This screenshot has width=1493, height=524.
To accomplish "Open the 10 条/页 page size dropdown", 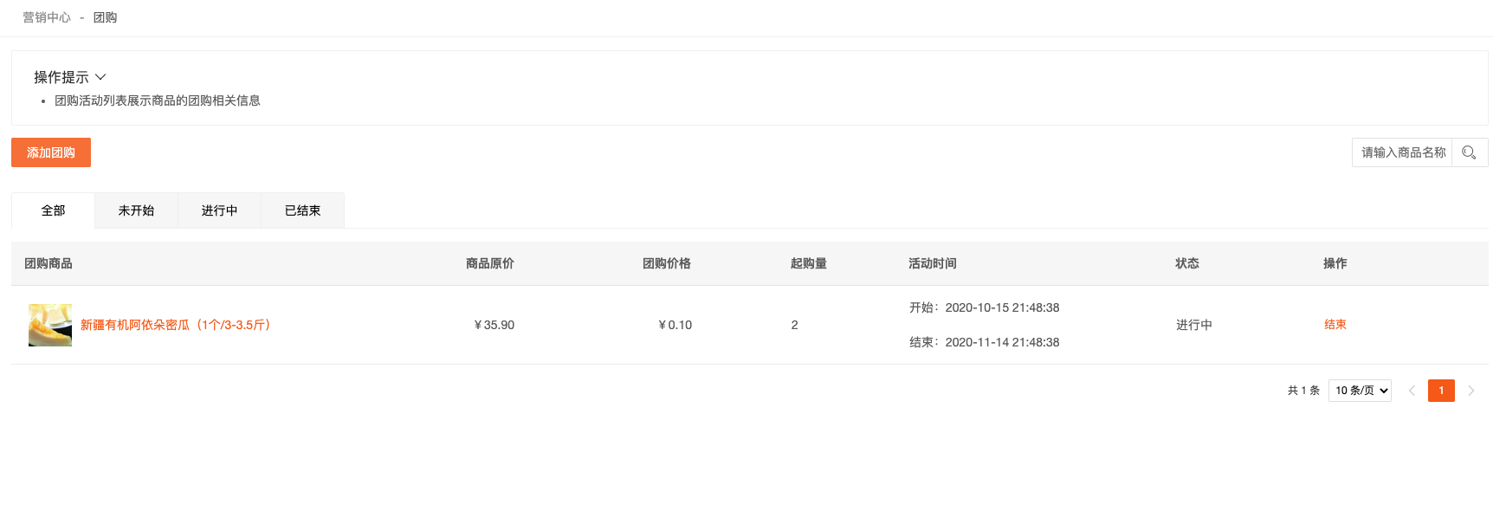I will 1360,391.
